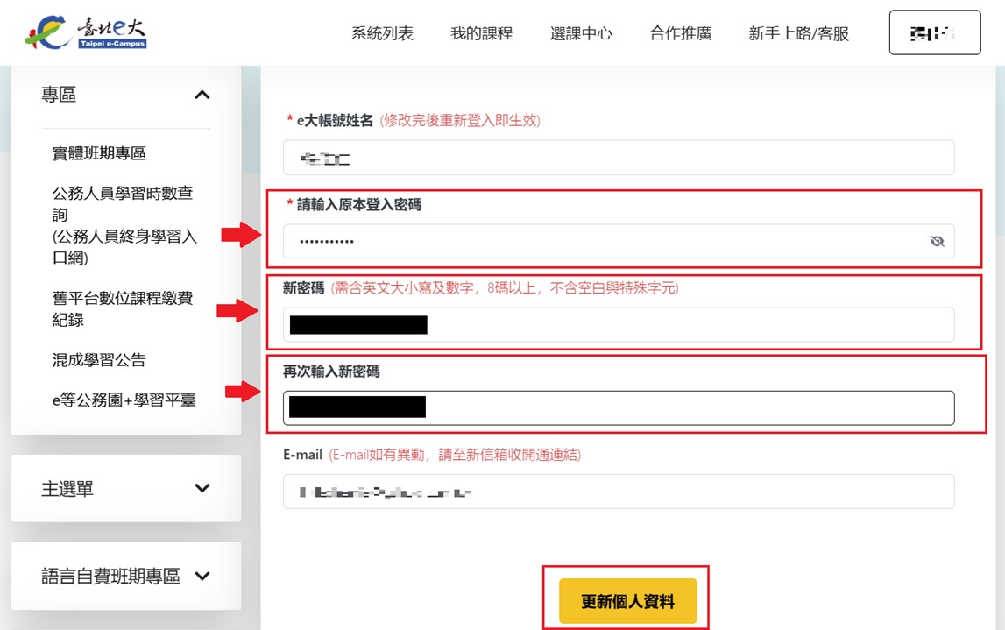This screenshot has width=1005, height=630.
Task: Collapse the 專區 sidebar section
Action: pos(202,95)
